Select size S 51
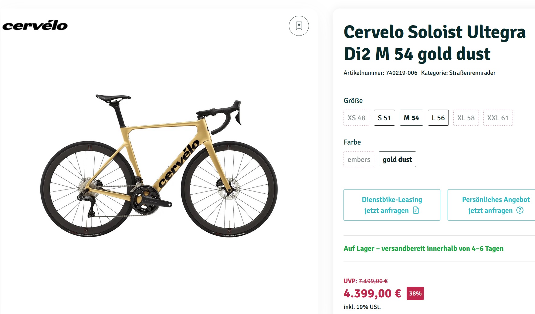Viewport: 535px width, 314px height. click(x=384, y=118)
